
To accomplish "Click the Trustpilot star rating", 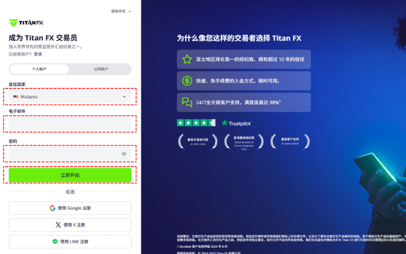I will pyautogui.click(x=196, y=123).
